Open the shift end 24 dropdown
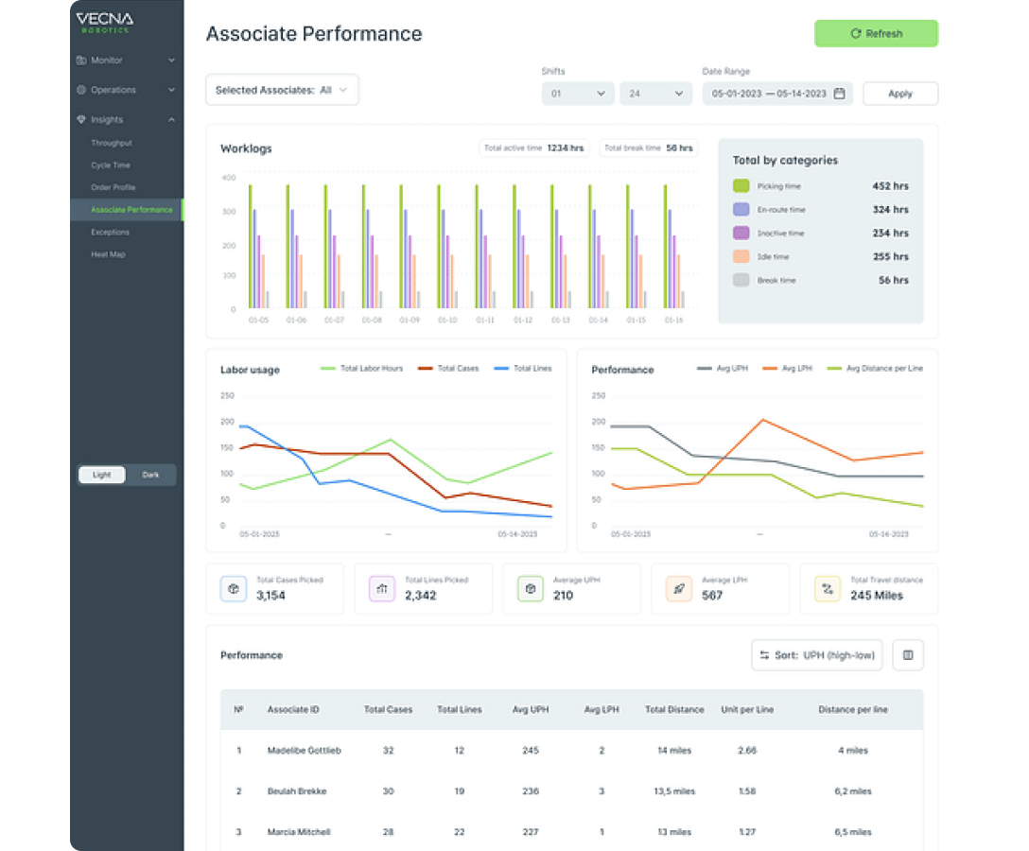1029x851 pixels. (655, 94)
